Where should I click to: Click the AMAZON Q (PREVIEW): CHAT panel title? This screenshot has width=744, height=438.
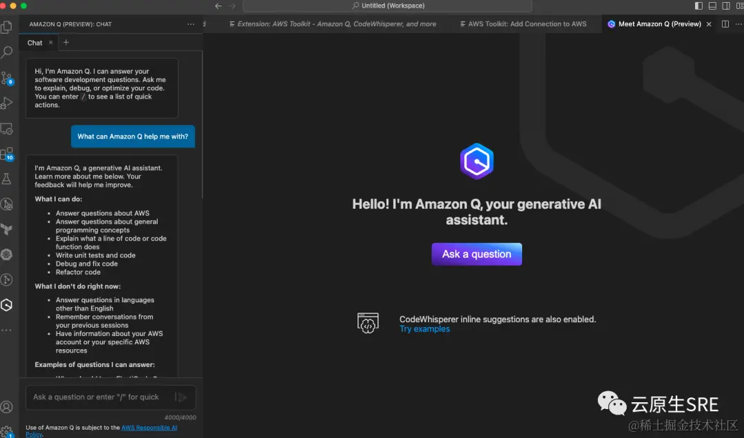[70, 24]
